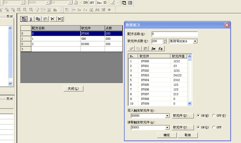
Task: Expand the X0000 write trigger combo box
Action: coord(167,116)
